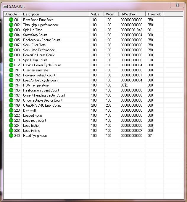Select the Start/Stop Count description
187x202 pixels.
(x=35, y=35)
